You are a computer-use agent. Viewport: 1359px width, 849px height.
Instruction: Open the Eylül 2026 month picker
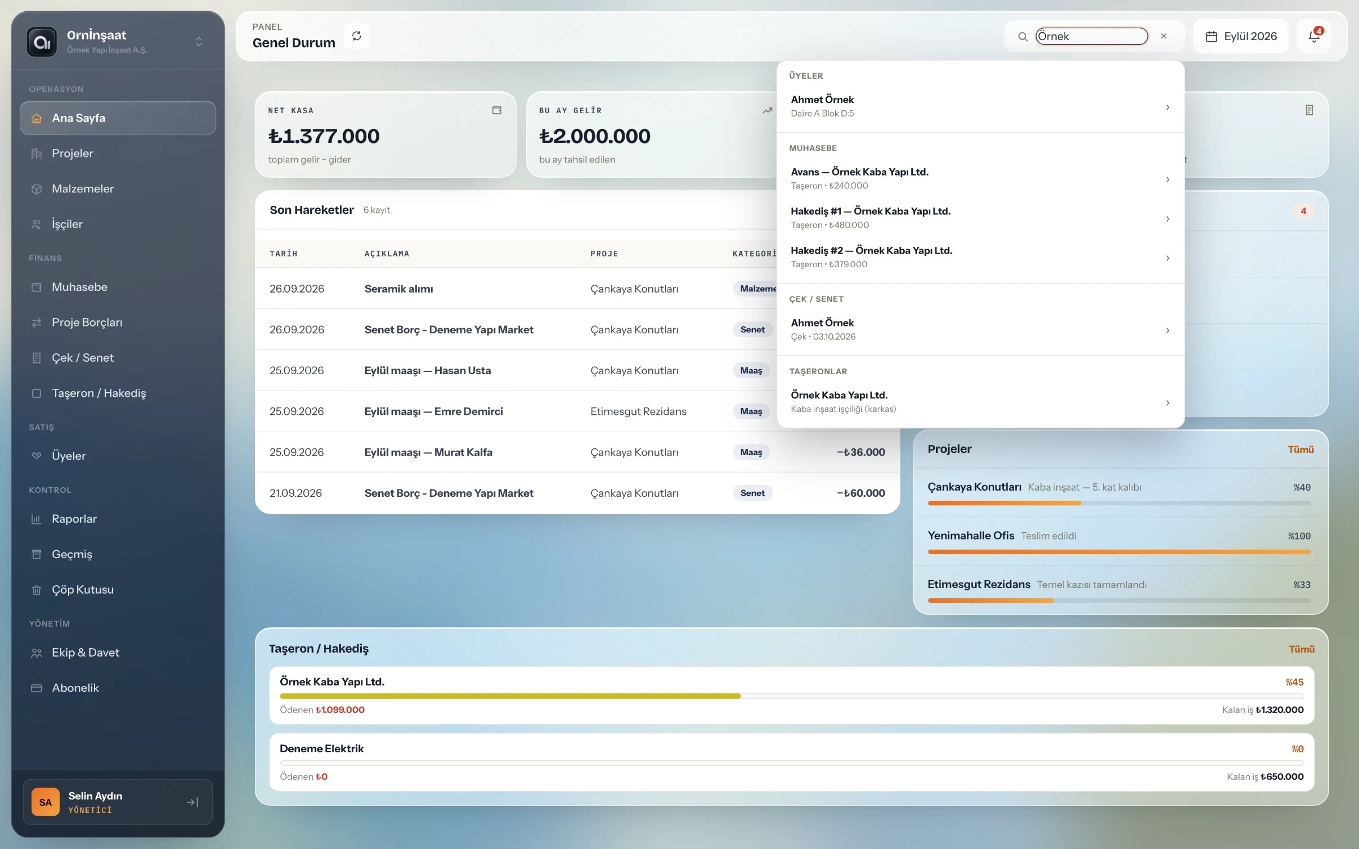point(1241,36)
